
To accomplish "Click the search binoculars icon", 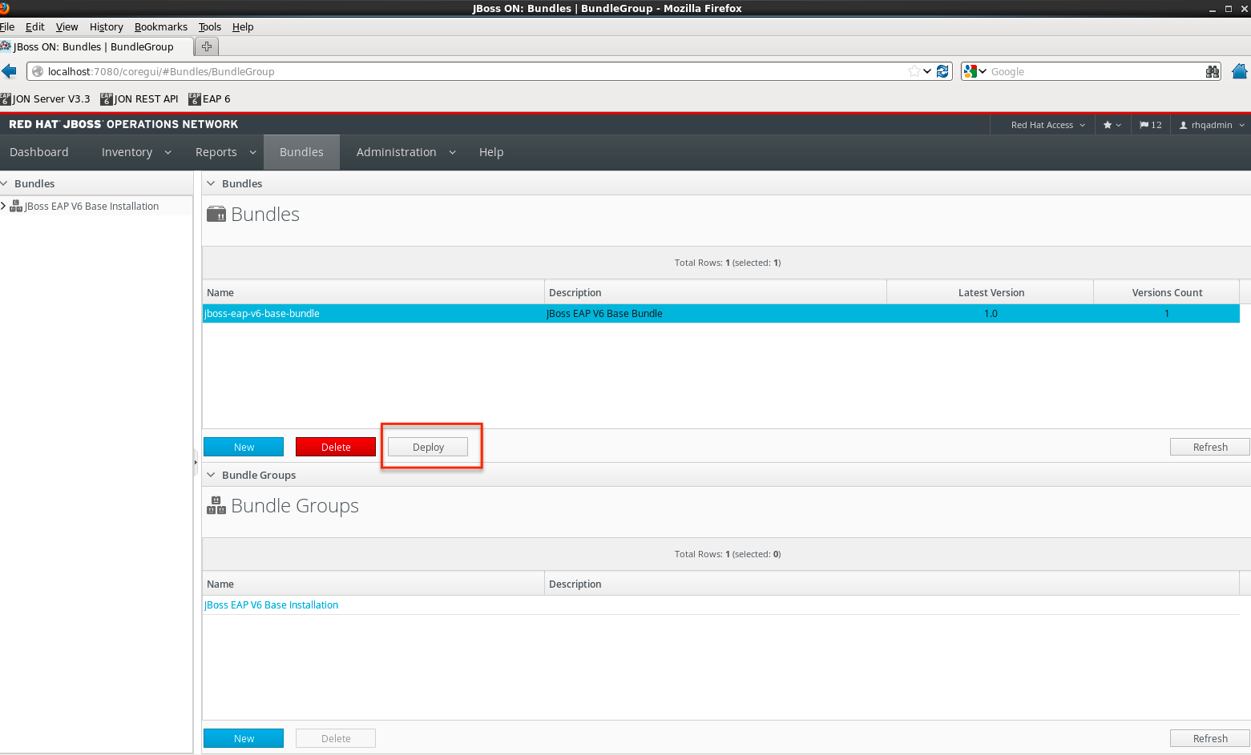I will point(1213,71).
